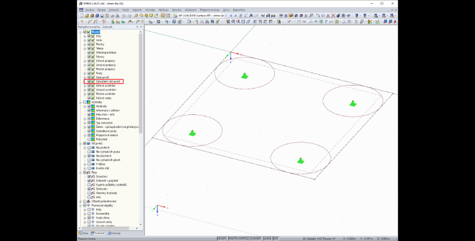Close the project navigator panel

pos(141,27)
